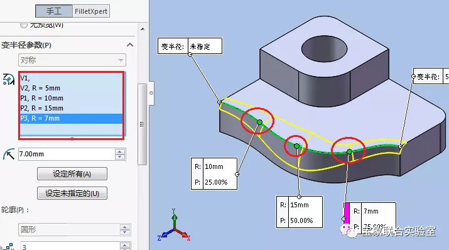Image resolution: width=449 pixels, height=250 pixels.
Task: Select the green control point with the 10mm callout
Action: 259,122
